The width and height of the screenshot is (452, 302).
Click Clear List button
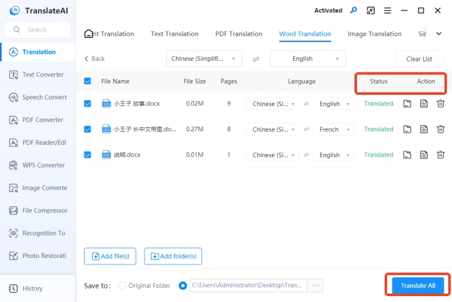[x=419, y=59]
